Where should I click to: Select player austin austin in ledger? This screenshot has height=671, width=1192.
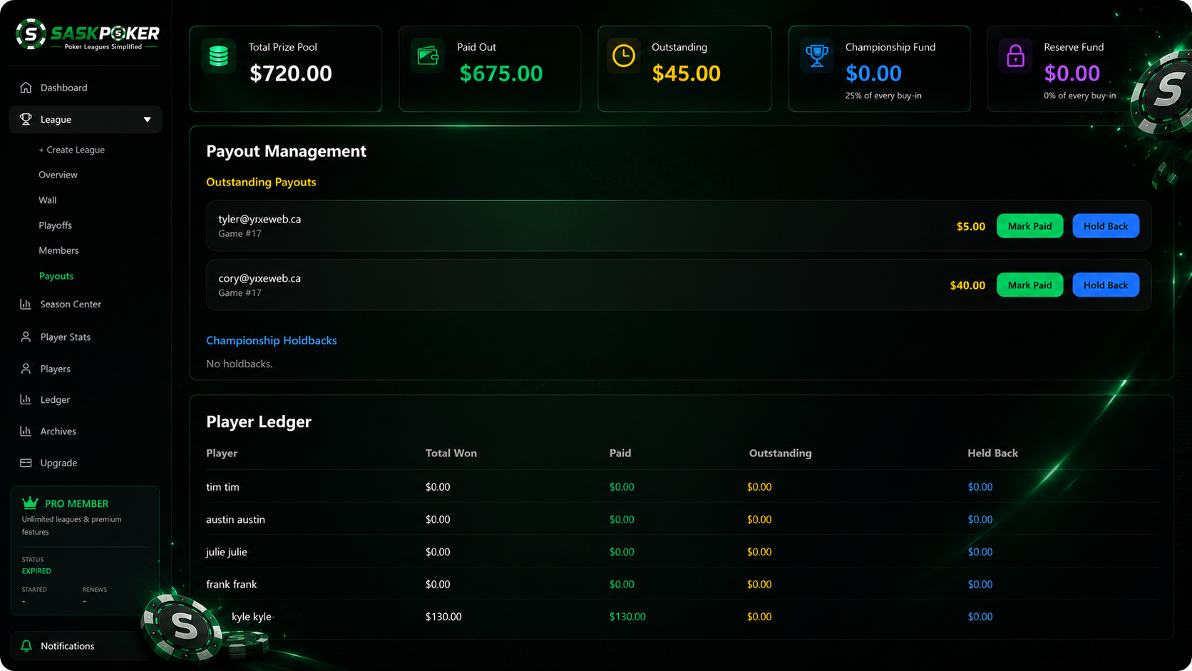coord(235,520)
